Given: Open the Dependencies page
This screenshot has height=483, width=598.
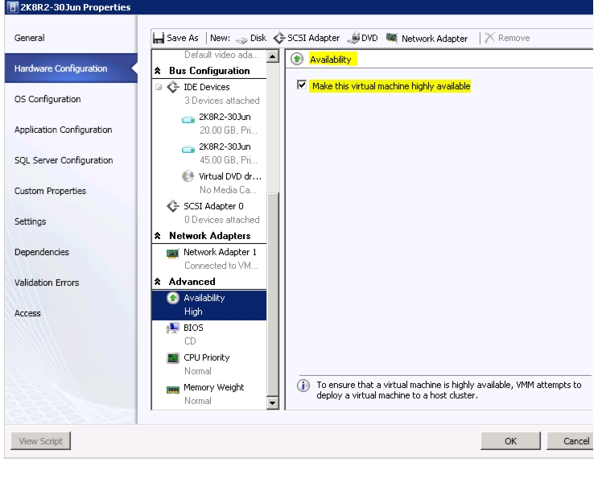Looking at the screenshot, I should click(x=42, y=252).
